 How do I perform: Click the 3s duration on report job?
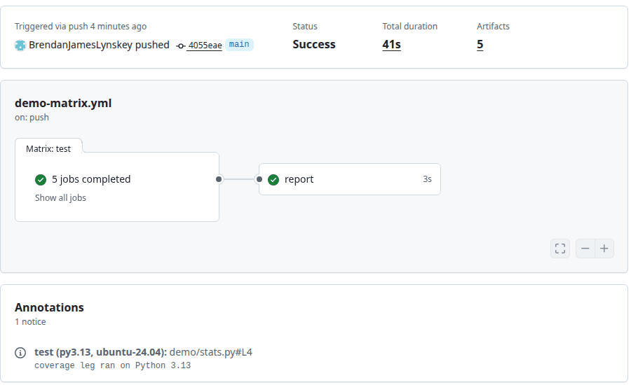pos(428,179)
